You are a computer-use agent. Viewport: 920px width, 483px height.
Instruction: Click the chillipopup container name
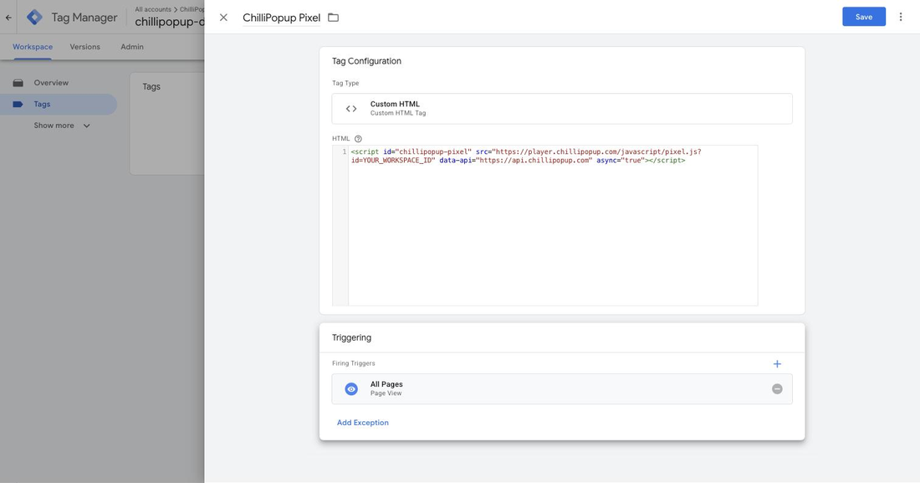[x=170, y=23]
